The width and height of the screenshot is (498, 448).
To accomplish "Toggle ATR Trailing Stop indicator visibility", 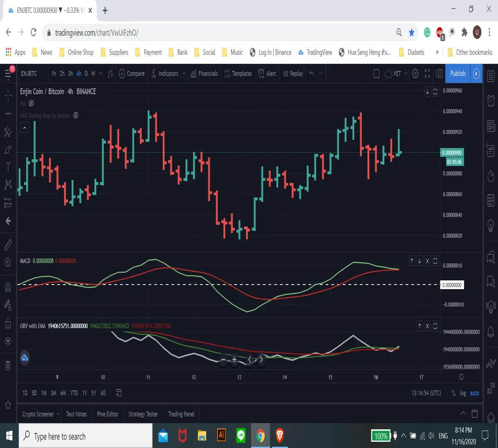I will point(76,115).
